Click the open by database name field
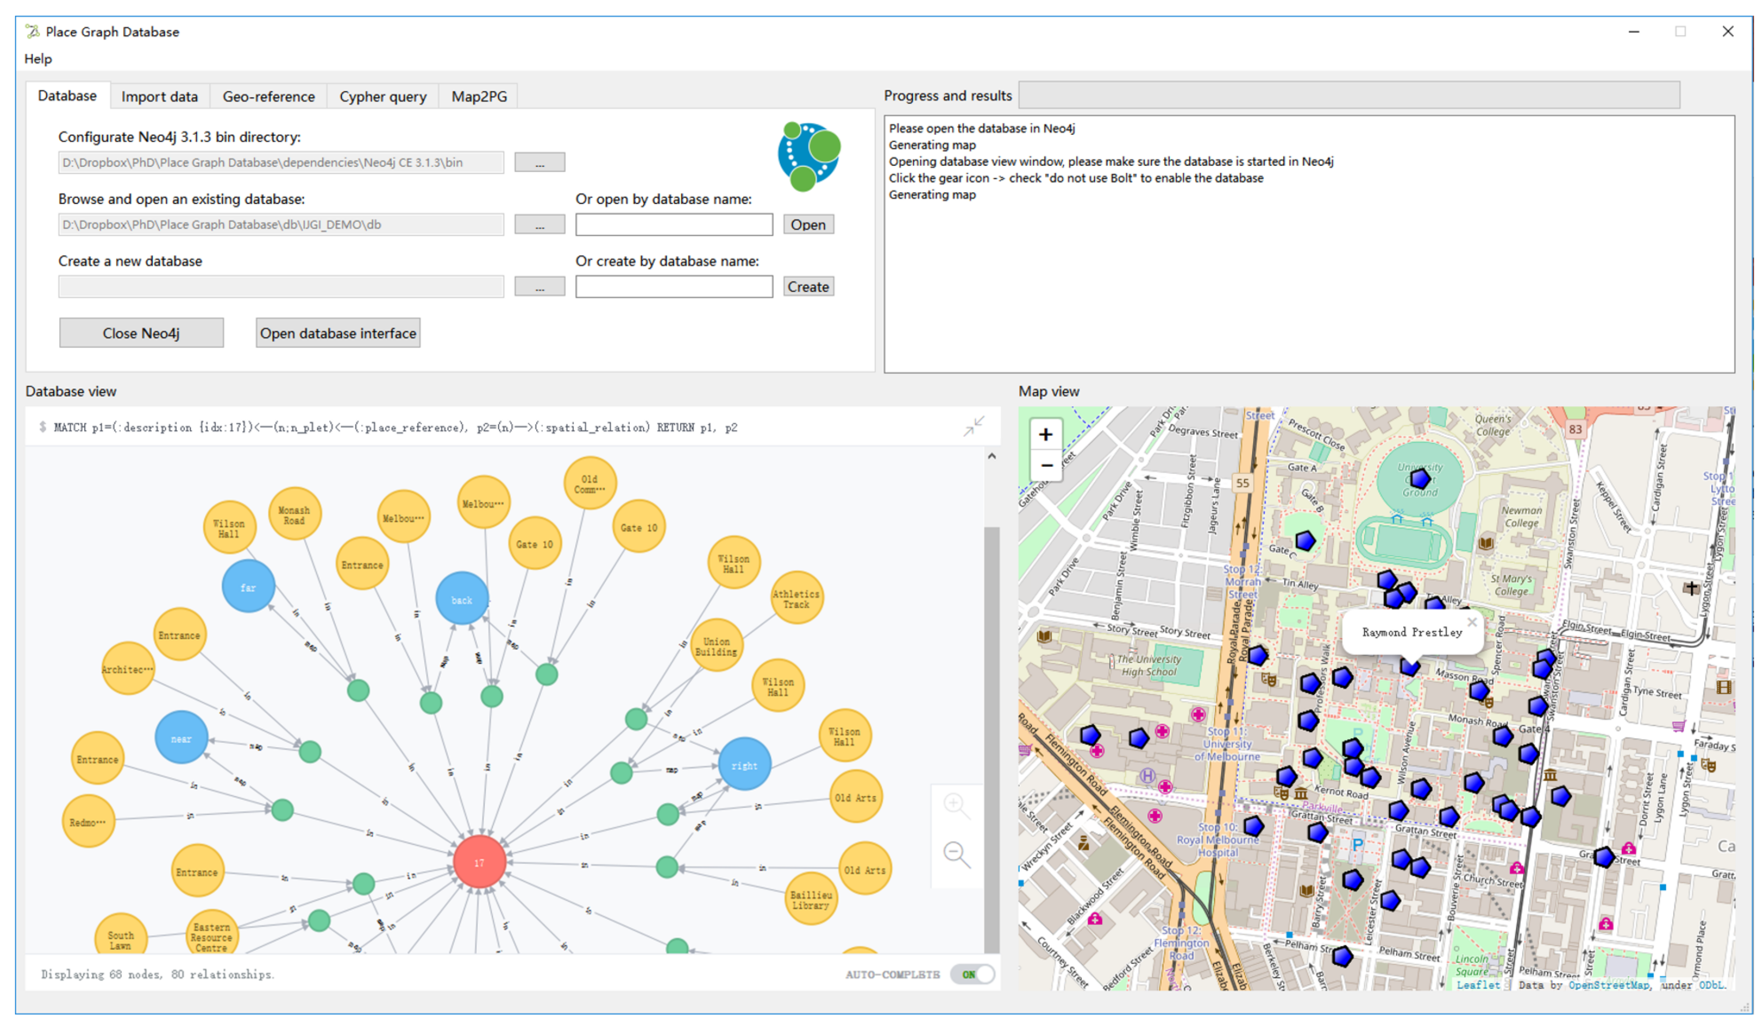Screen dimensions: 1764x1033 674,225
